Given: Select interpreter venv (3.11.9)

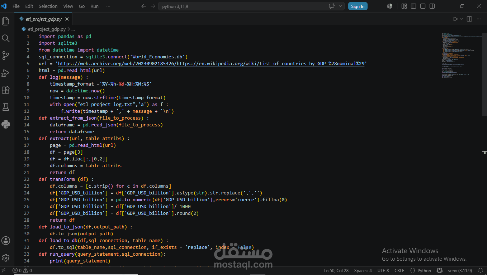Looking at the screenshot, I should (460, 271).
